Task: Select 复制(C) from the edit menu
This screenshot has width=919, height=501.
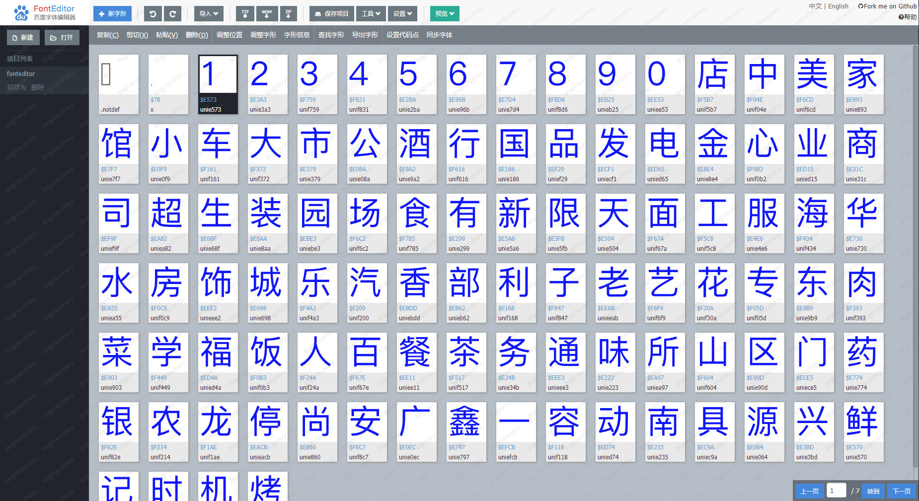Action: [107, 35]
